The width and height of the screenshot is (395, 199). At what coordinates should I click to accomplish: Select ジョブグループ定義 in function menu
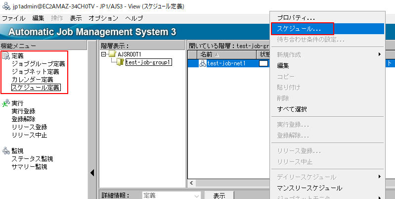[38, 64]
